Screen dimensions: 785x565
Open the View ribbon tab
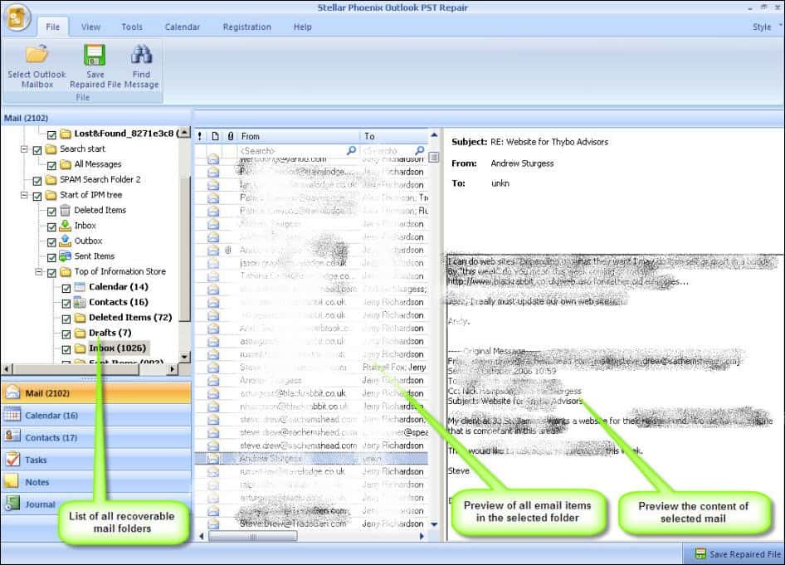click(90, 27)
